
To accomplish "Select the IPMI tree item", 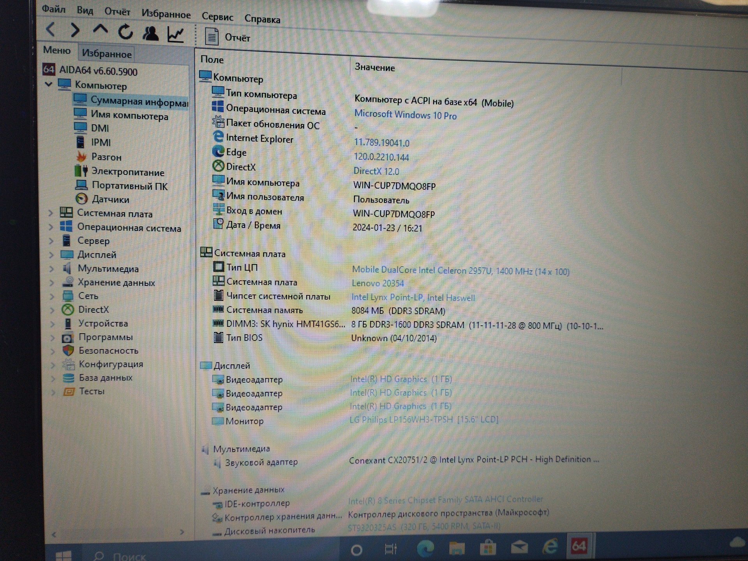I will (93, 142).
